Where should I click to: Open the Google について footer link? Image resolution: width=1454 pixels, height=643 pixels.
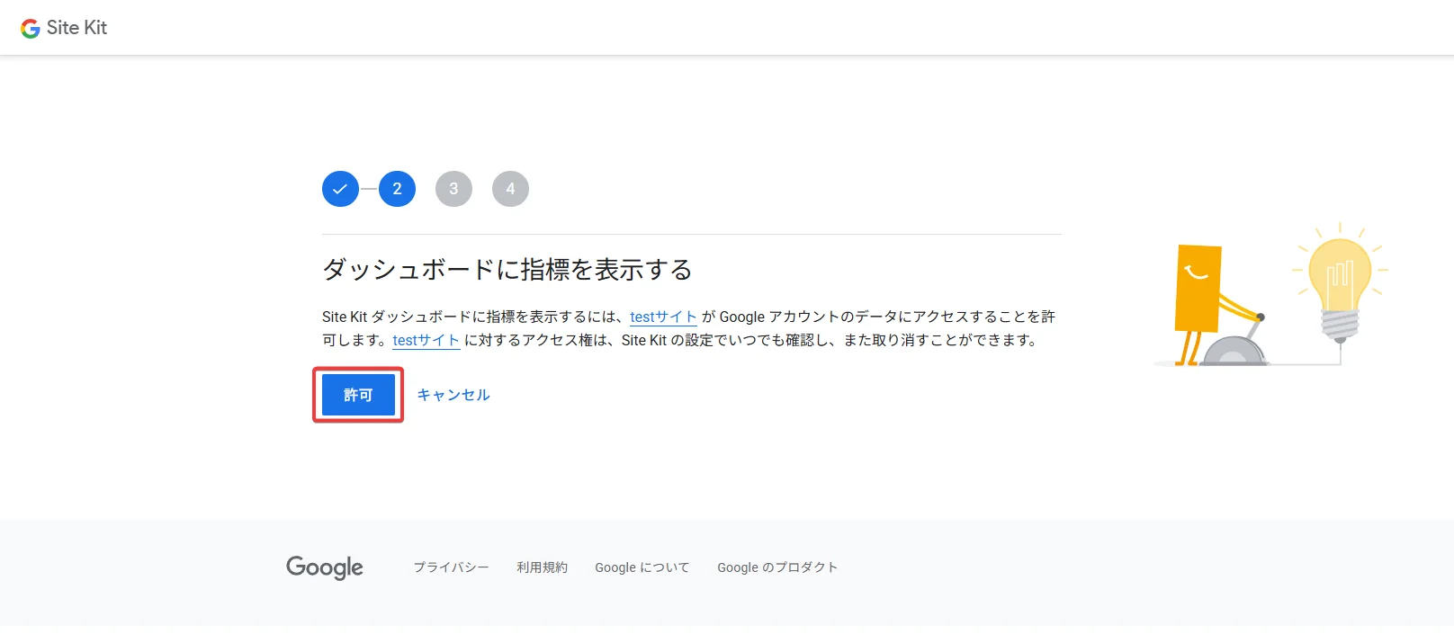(642, 567)
